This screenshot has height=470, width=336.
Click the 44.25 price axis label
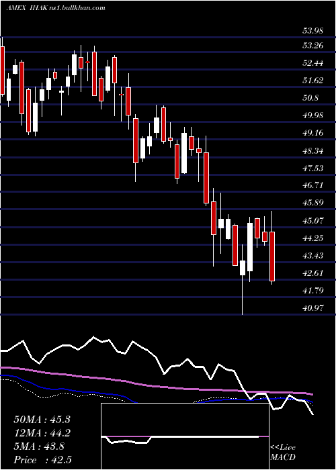coord(313,238)
